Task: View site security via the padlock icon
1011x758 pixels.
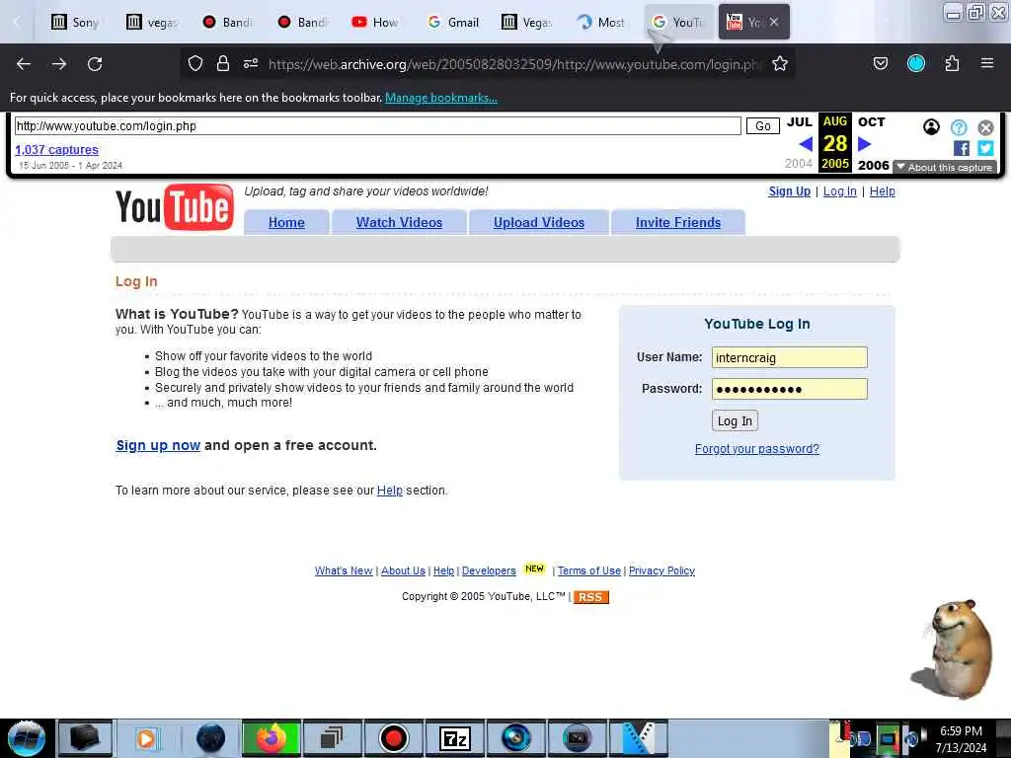Action: (x=223, y=63)
